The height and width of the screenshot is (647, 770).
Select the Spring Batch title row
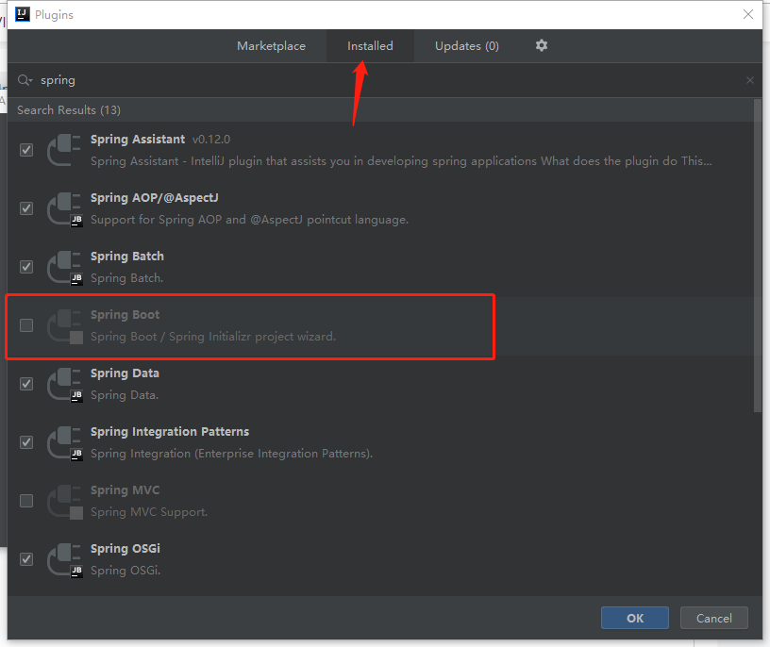coord(127,257)
